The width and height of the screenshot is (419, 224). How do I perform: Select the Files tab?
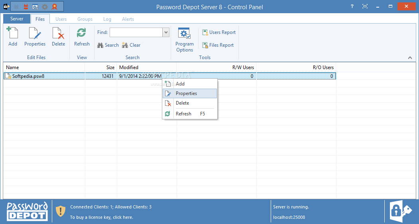(40, 19)
